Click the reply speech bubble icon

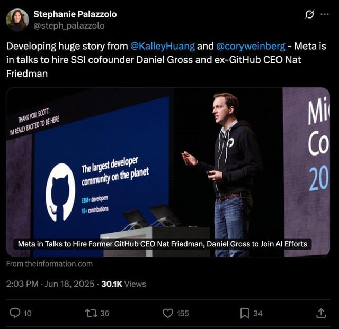pyautogui.click(x=15, y=313)
